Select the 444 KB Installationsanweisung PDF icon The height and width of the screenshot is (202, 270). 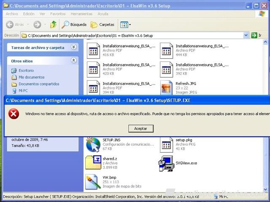pyautogui.click(x=166, y=51)
